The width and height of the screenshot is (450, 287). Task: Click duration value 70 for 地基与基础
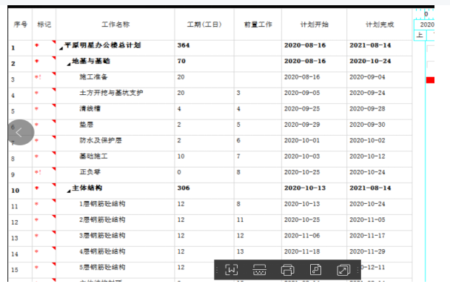[181, 61]
